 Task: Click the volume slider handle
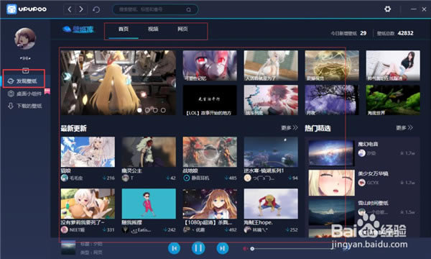pos(252,248)
